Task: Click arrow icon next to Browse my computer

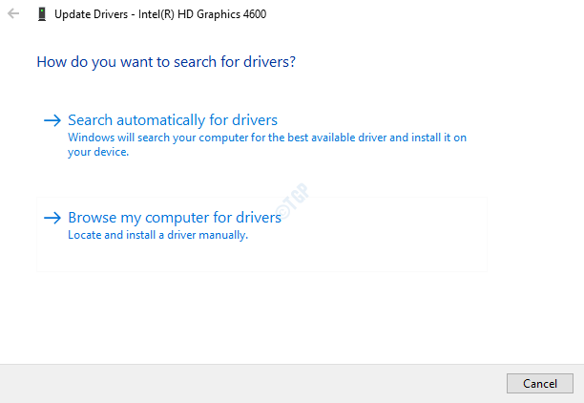Action: (x=52, y=218)
